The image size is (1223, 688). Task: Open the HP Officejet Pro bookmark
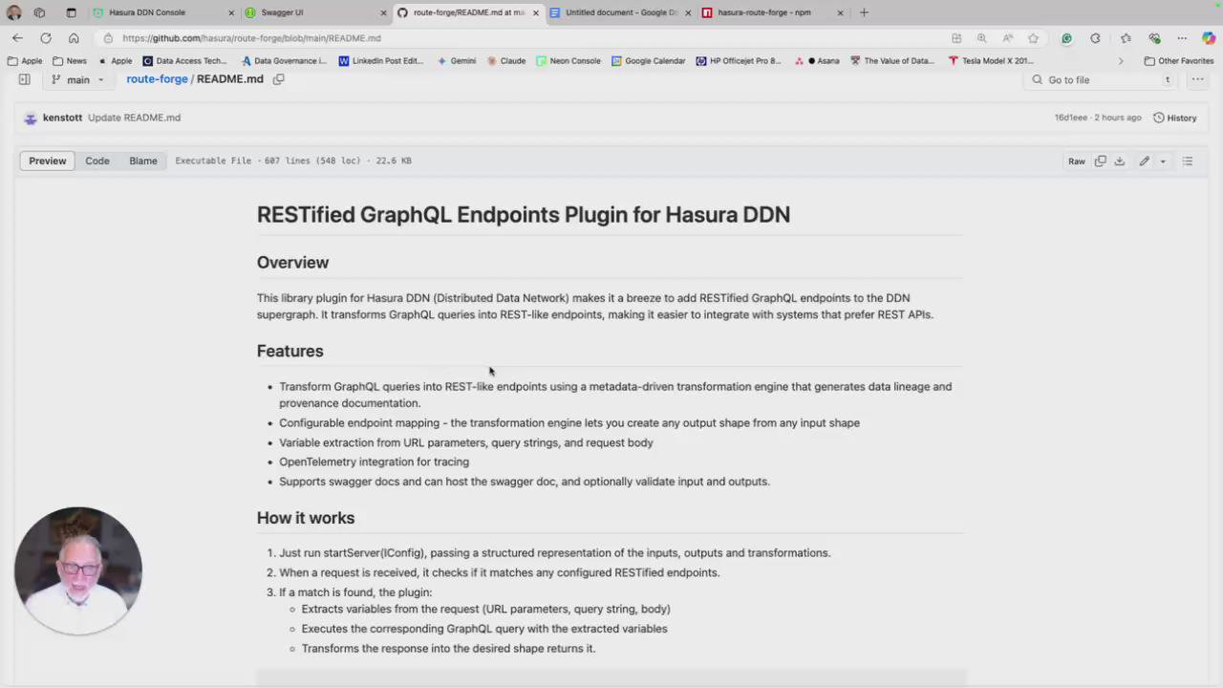[x=739, y=61]
